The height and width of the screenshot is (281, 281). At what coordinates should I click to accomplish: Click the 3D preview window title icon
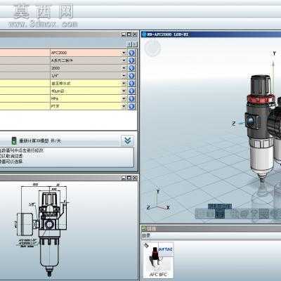tap(144, 34)
